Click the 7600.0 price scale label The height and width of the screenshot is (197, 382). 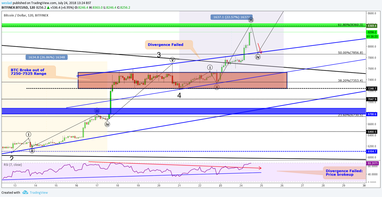click(x=372, y=69)
